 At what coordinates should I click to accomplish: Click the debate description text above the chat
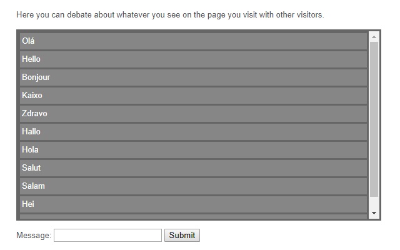point(170,15)
